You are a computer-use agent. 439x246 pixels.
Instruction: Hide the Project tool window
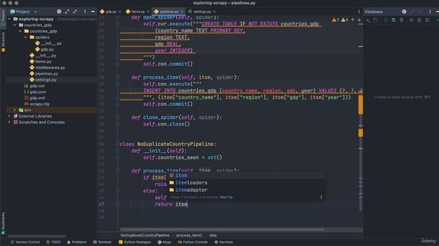pos(93,12)
